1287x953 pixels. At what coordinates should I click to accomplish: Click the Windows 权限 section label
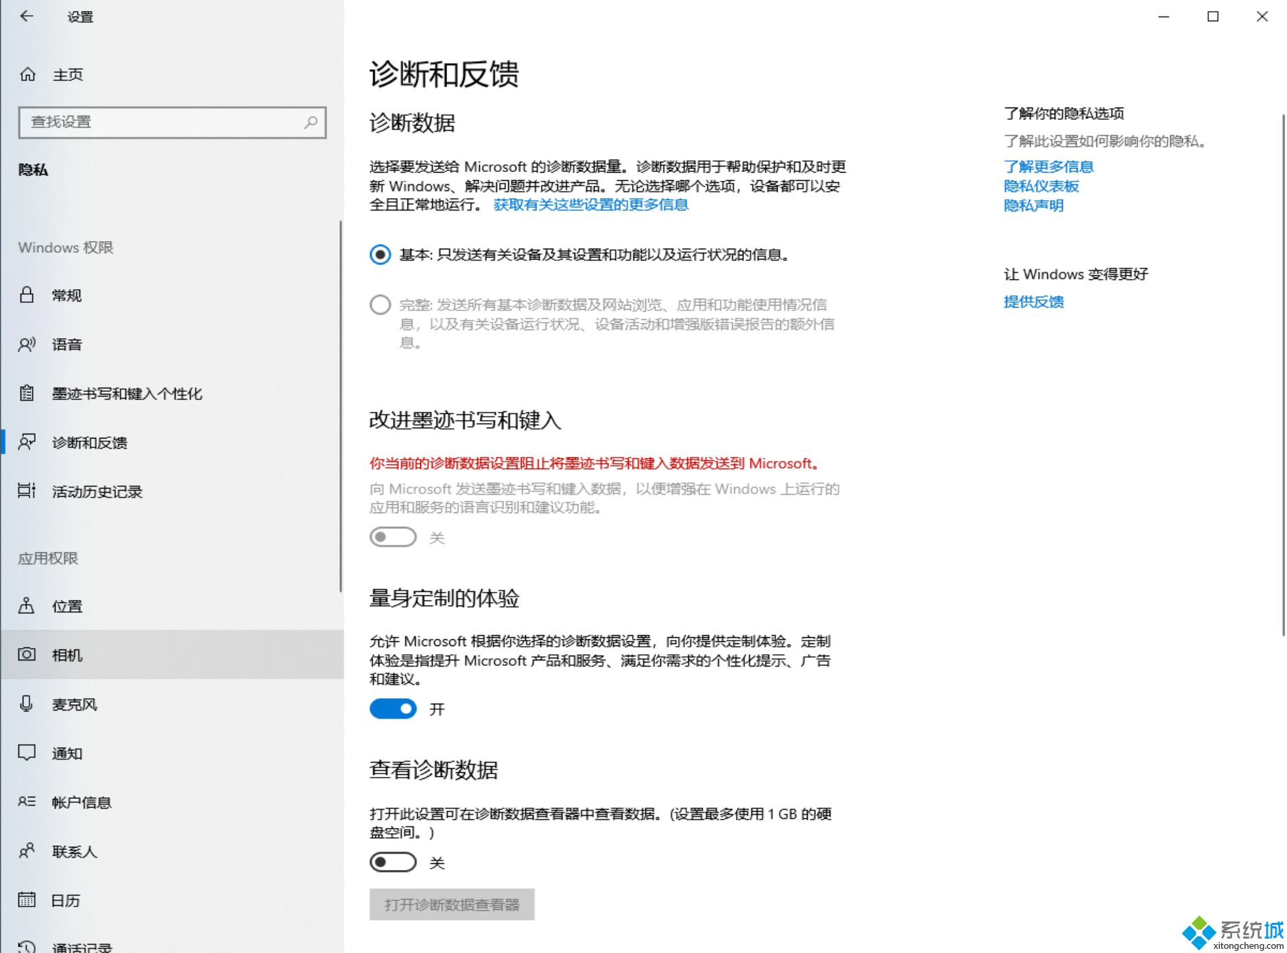(x=66, y=247)
